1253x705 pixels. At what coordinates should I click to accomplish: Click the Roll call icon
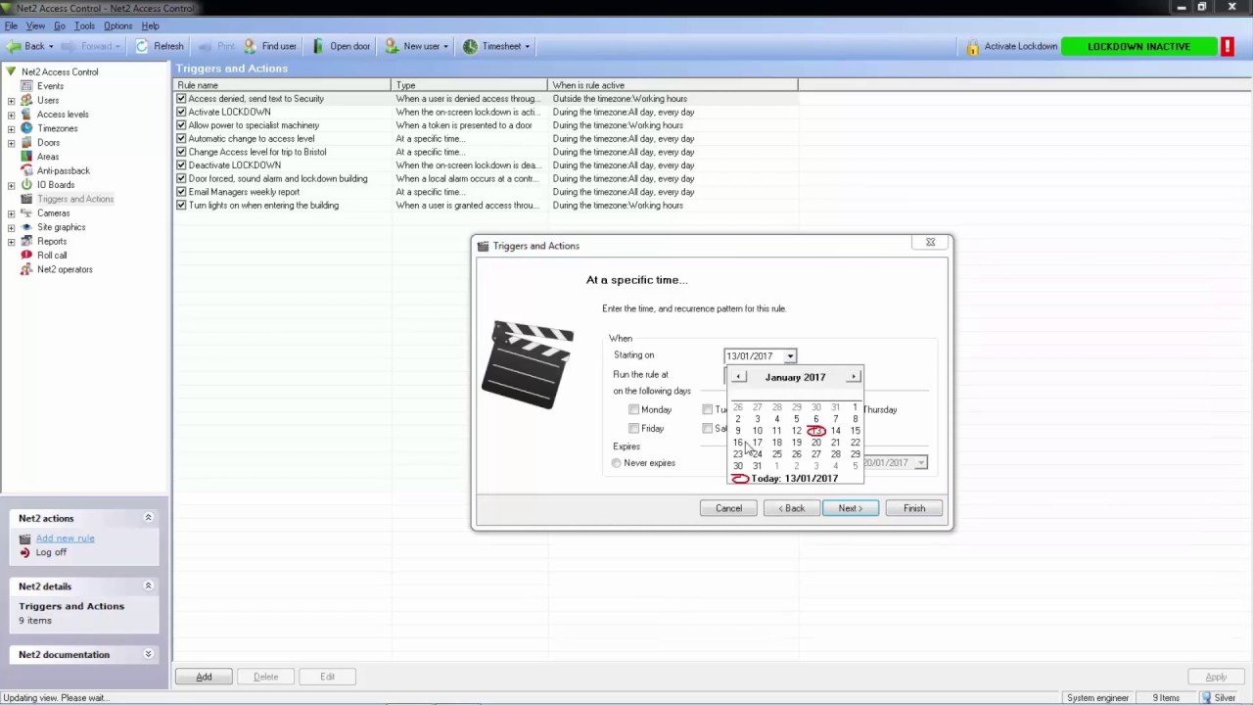(26, 256)
